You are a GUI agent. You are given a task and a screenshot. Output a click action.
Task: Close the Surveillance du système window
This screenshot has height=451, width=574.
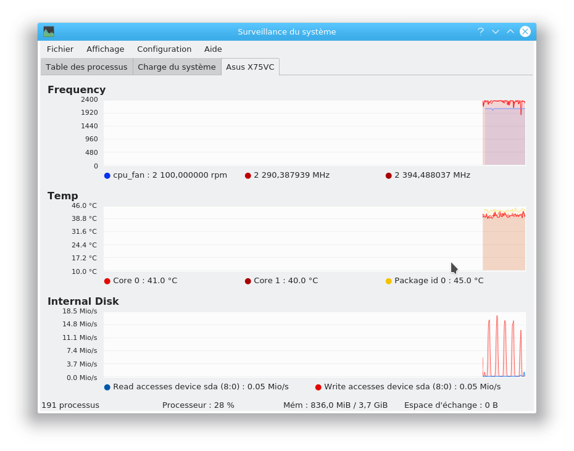pos(525,31)
